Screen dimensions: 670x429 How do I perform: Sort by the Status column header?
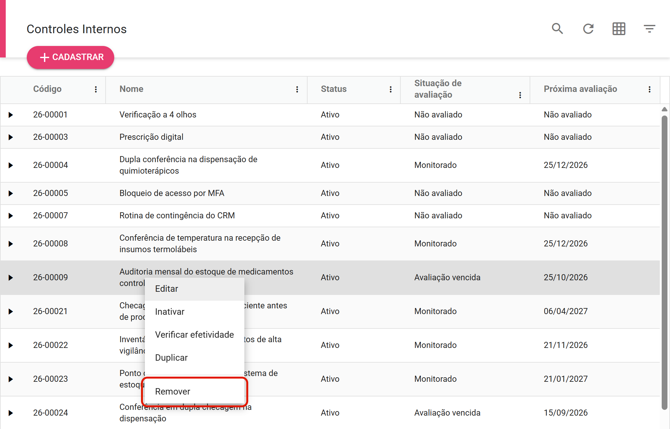coord(333,89)
